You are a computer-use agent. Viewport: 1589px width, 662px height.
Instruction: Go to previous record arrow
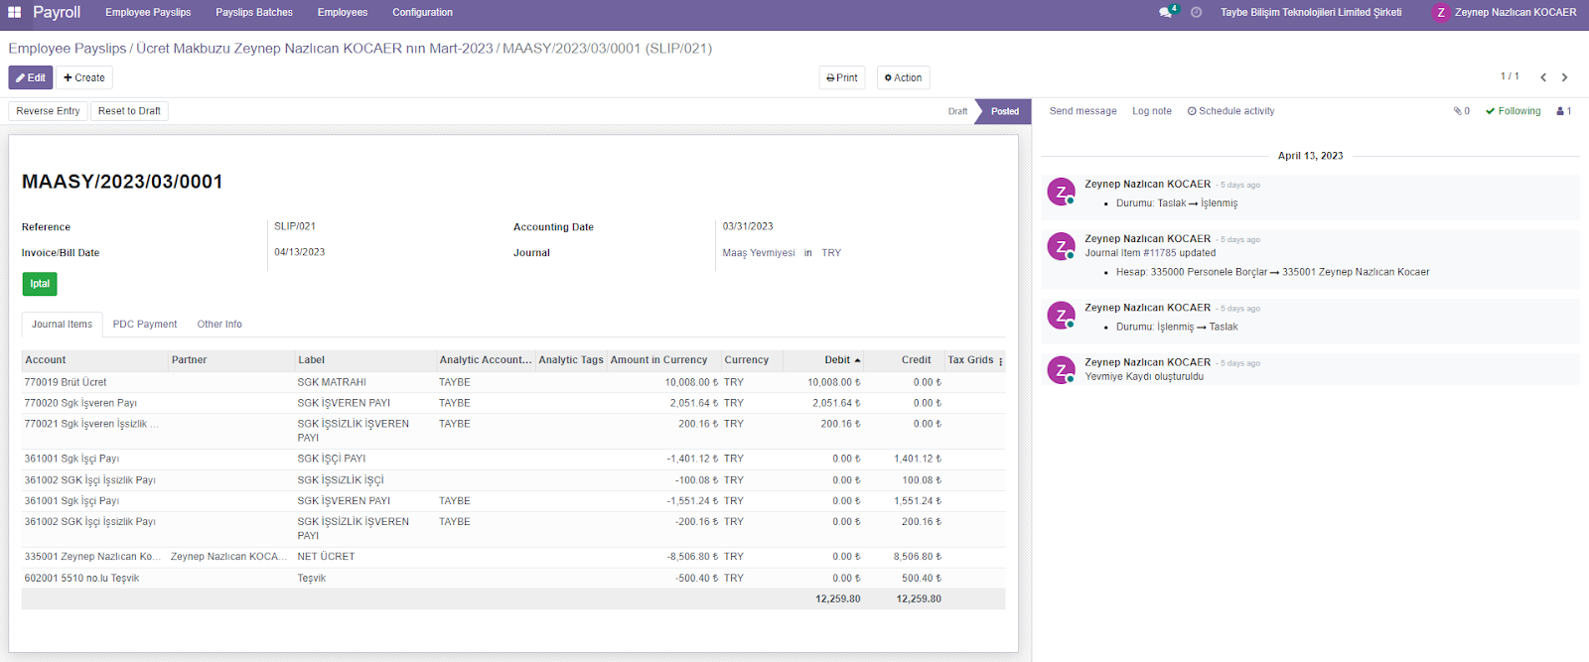click(1543, 77)
